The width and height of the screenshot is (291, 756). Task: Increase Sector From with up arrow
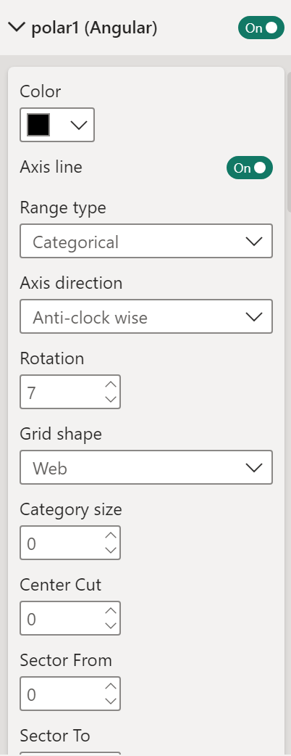coord(111,686)
